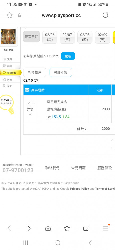Select the 02/06 (二) date tab
The image size is (115, 250).
point(50,37)
